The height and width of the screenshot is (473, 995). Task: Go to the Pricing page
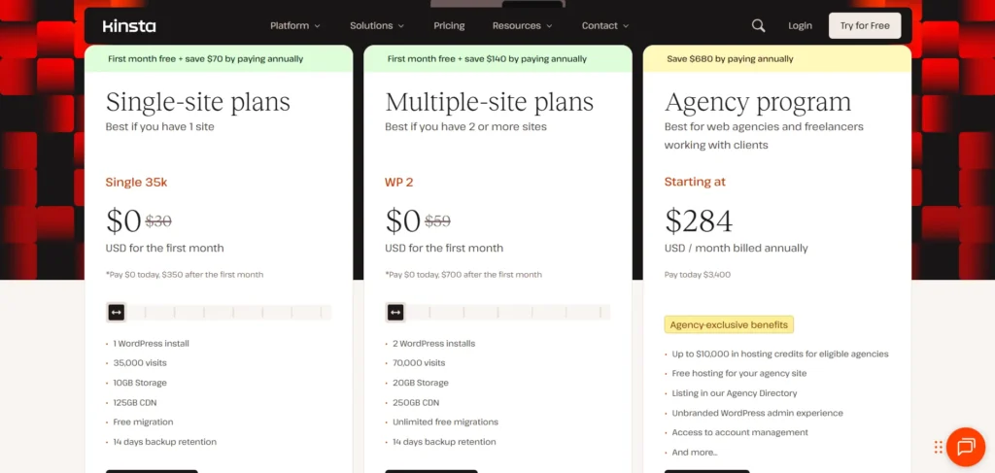(x=449, y=25)
